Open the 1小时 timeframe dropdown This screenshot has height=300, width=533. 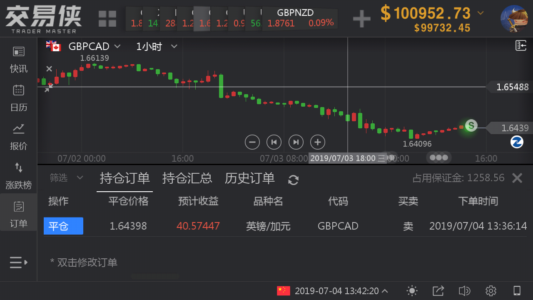click(x=174, y=46)
